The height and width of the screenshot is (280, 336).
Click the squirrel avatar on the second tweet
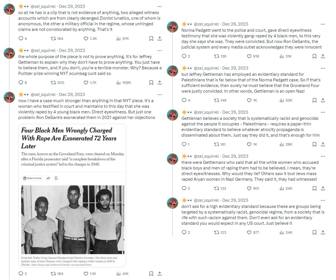tap(10, 53)
